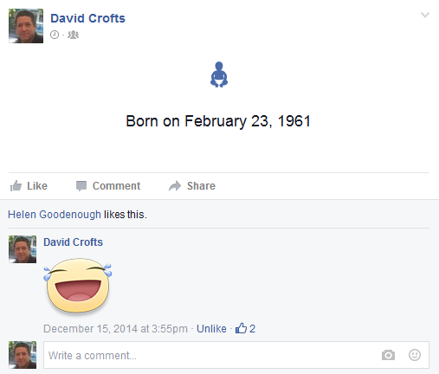Click the December 15, 2014 comment timestamp

coord(115,329)
